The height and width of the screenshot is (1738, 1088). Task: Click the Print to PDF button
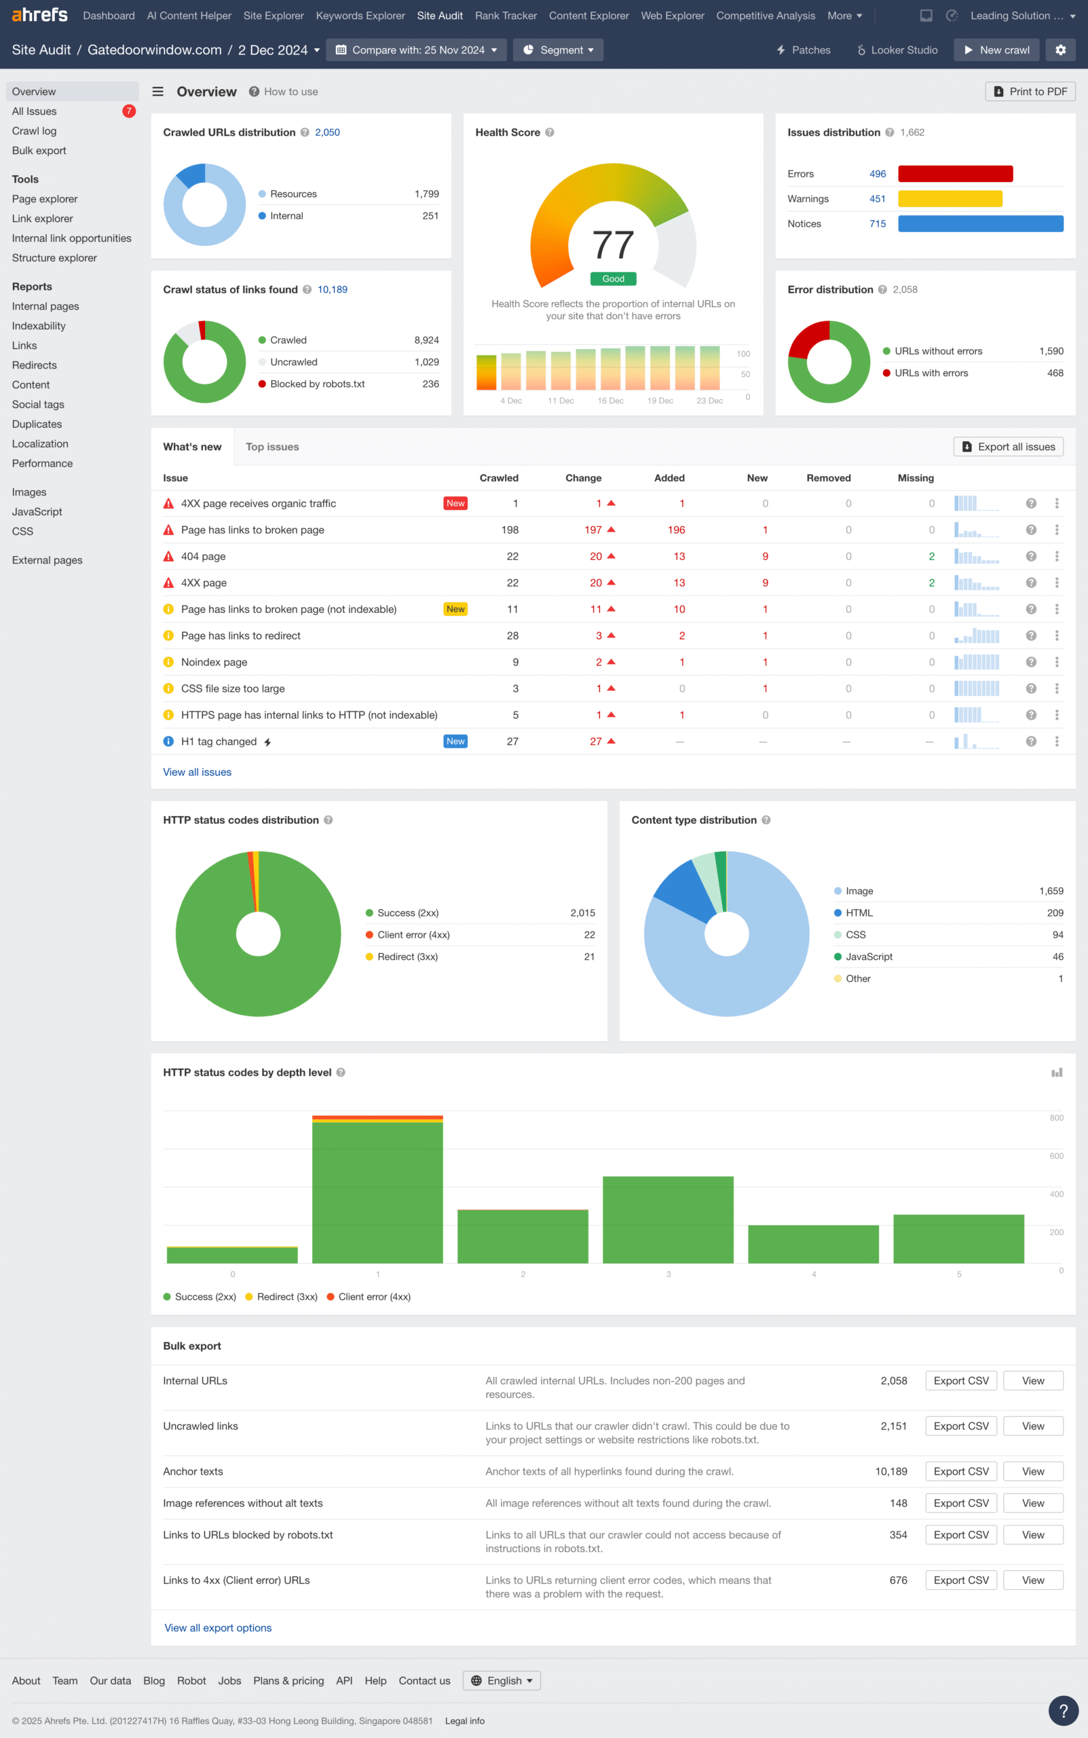pos(1030,92)
